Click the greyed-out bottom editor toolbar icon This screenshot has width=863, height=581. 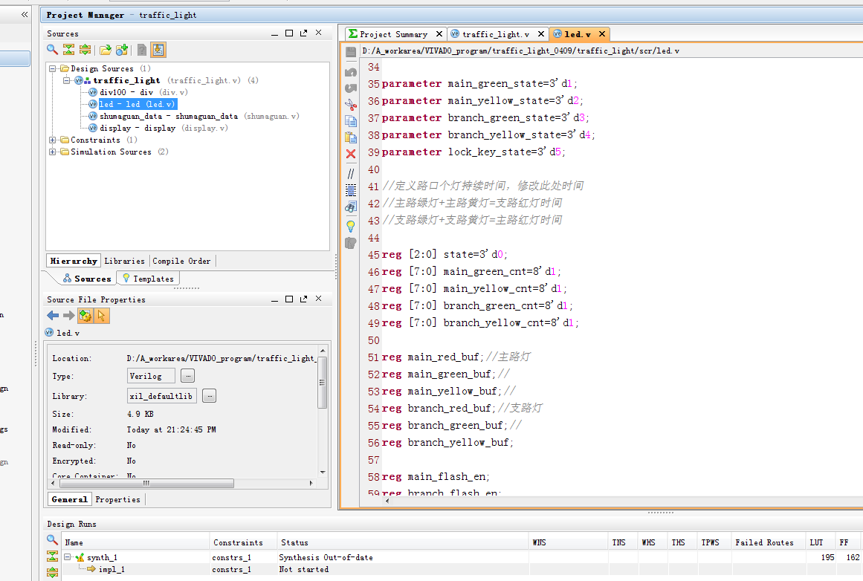tap(351, 243)
